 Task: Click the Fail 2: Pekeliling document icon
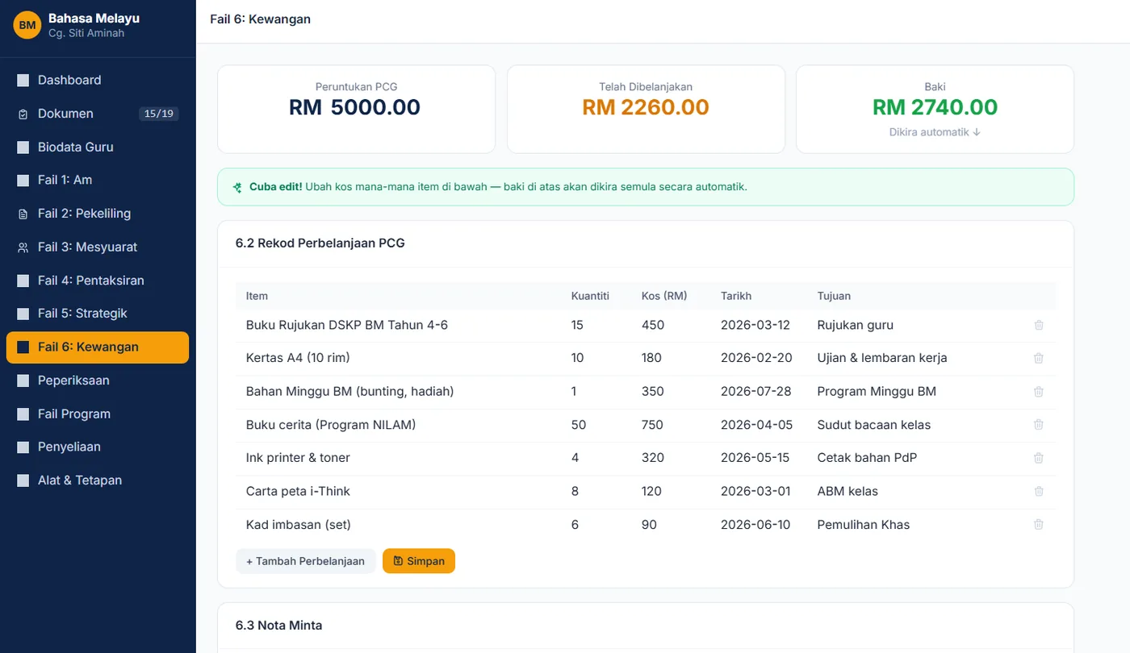[x=23, y=214]
